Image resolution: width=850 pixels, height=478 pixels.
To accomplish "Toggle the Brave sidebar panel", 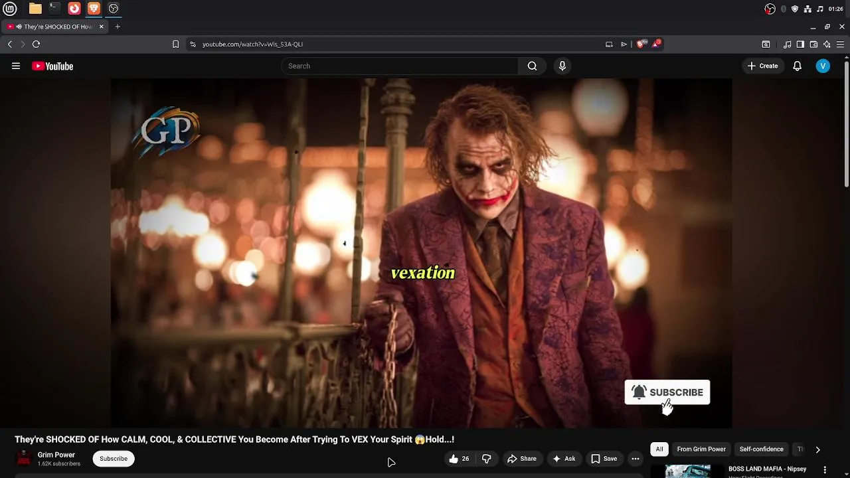I will point(800,44).
